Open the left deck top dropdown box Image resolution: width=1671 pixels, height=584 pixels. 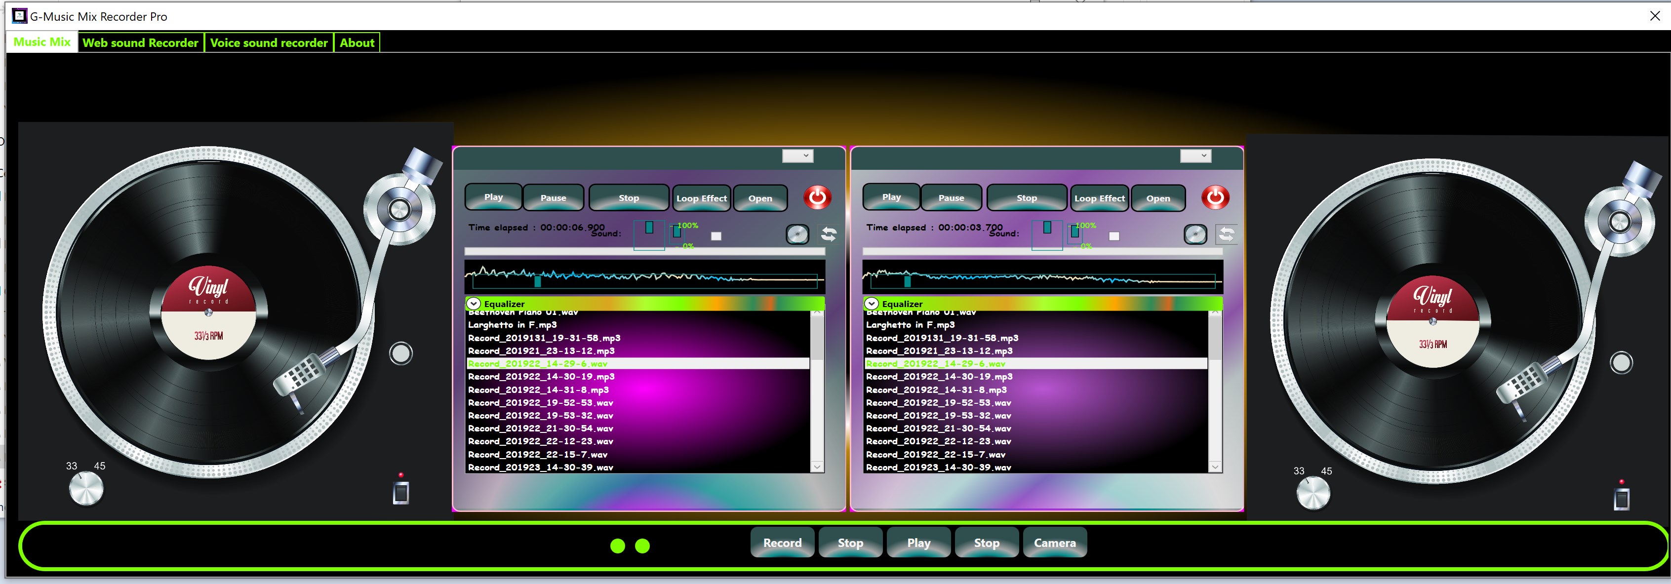(797, 156)
